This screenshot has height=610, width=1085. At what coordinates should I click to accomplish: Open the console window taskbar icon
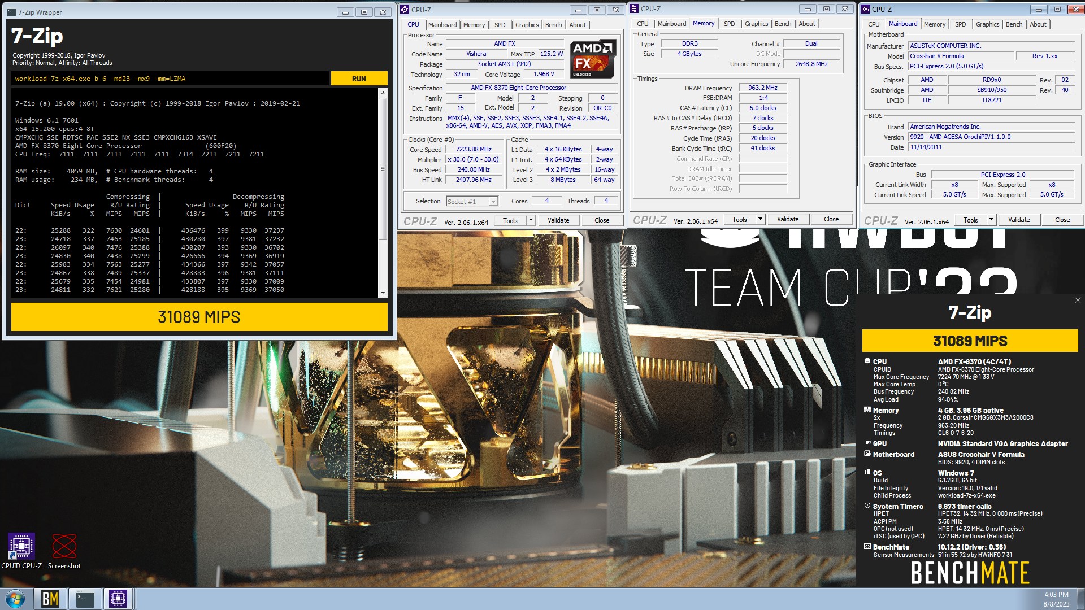coord(85,599)
